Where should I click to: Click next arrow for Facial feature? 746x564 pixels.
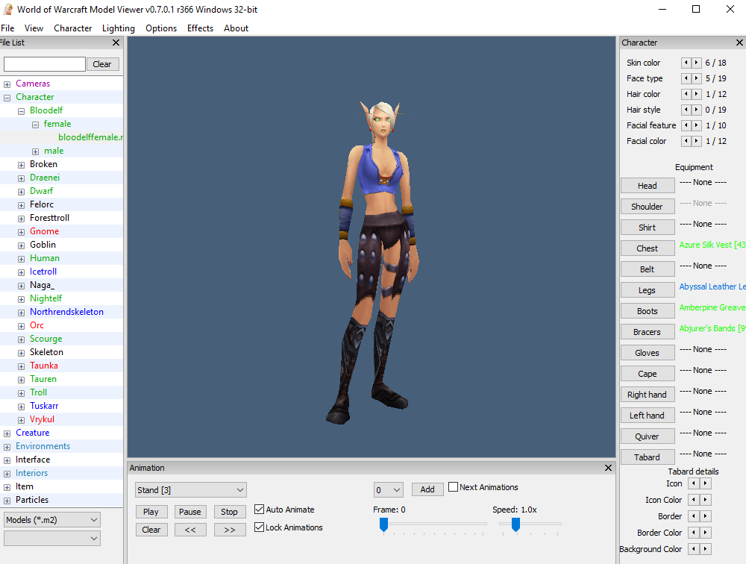[697, 125]
